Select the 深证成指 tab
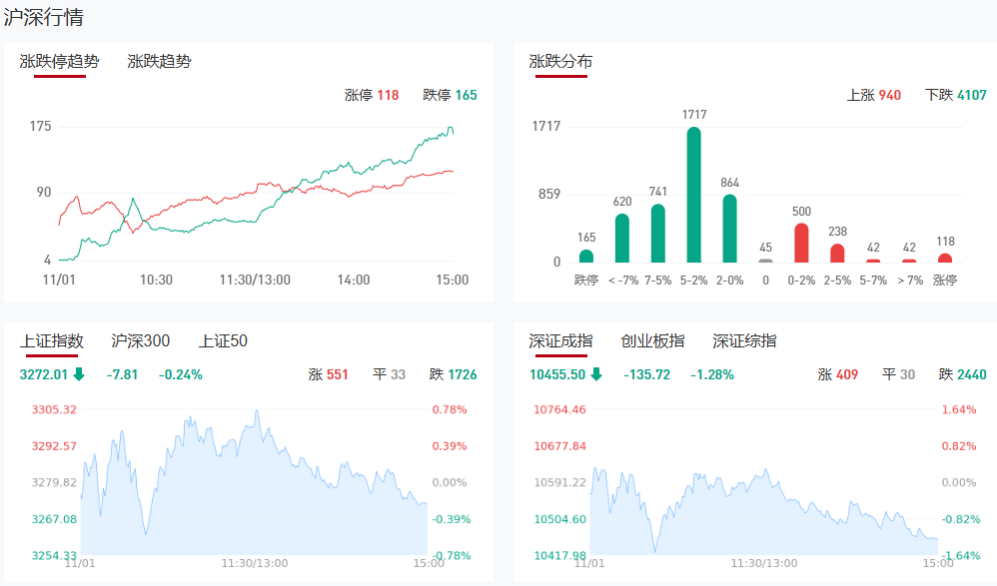997x586 pixels. tap(560, 341)
